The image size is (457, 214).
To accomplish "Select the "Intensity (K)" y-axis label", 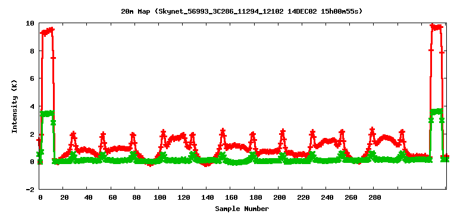I will point(14,106).
